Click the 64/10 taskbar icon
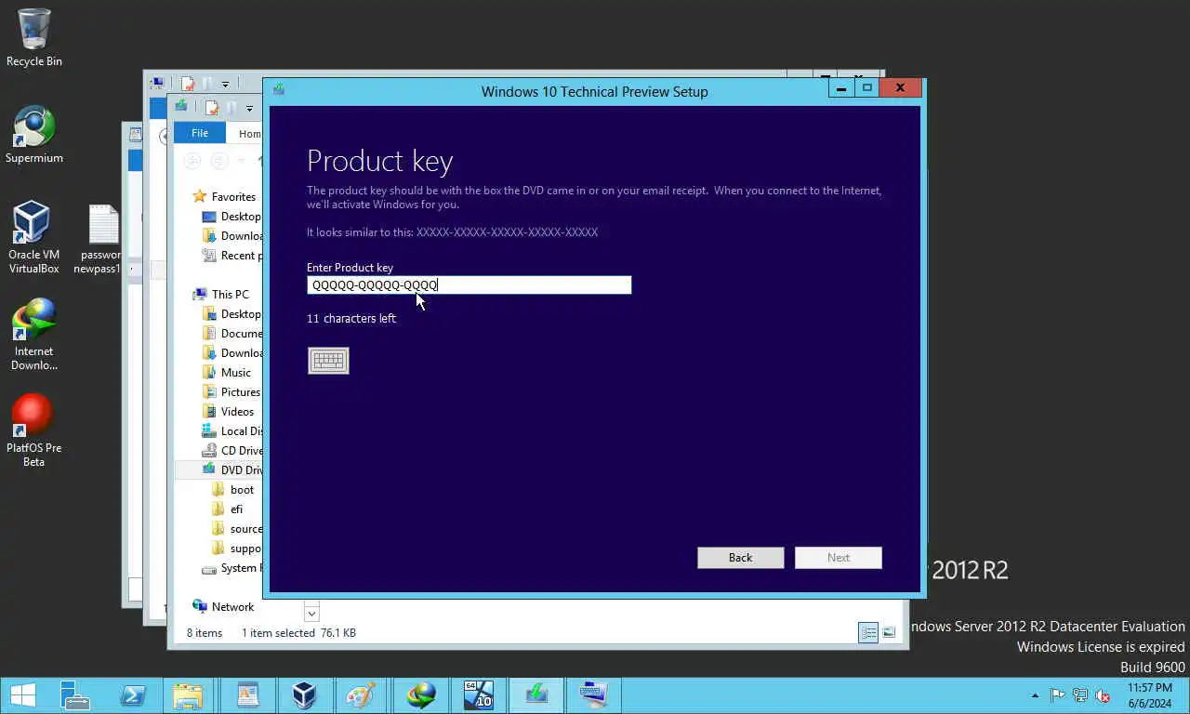The image size is (1190, 714). click(478, 695)
